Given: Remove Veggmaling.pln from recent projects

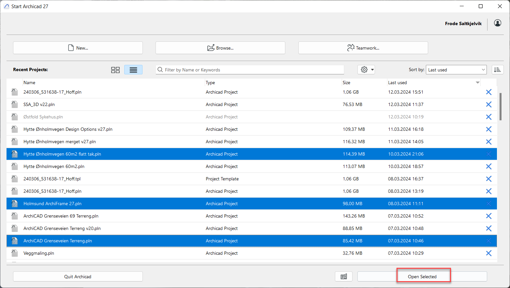Looking at the screenshot, I should pos(488,253).
